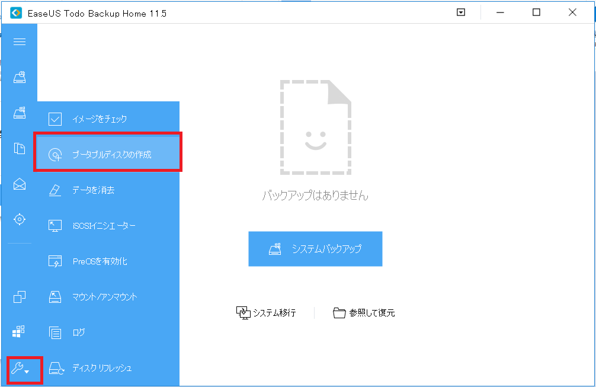Screen dimensions: 596x387
Task: Click EaseUS app logo in title bar
Action: pos(16,13)
